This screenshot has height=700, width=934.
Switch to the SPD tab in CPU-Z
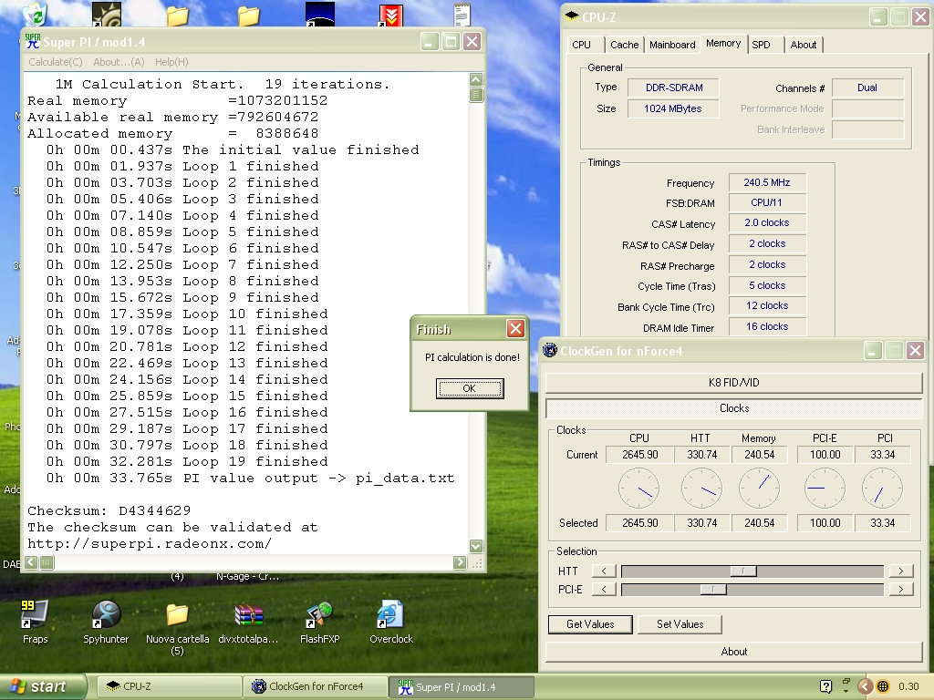tap(762, 45)
